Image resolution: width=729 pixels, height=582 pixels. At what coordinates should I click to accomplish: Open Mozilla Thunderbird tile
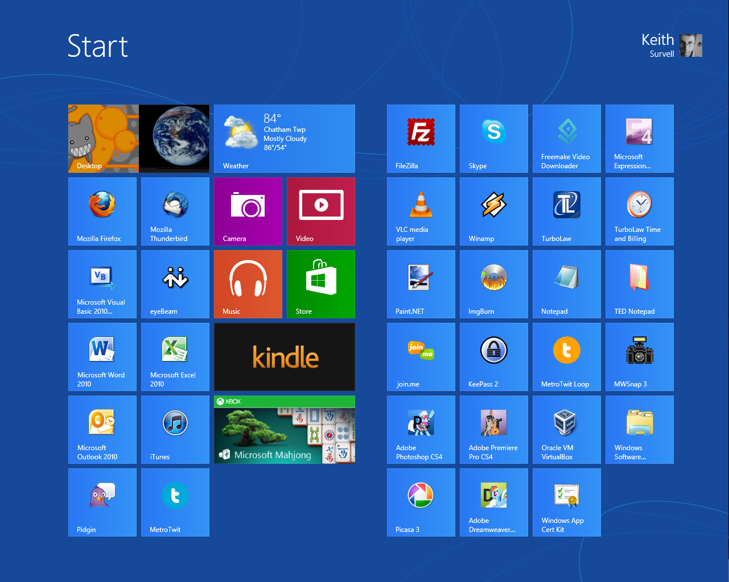tap(175, 211)
